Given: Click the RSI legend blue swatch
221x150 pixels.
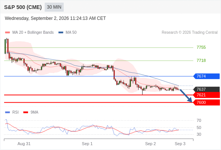Looking at the screenshot, I should (x=7, y=112).
